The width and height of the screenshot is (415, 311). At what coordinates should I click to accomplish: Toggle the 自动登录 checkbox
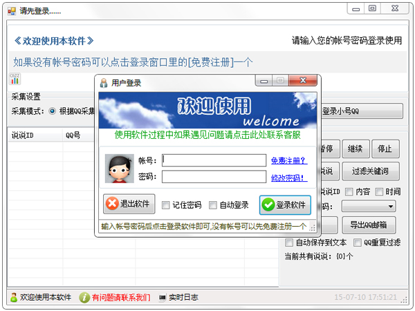212,205
